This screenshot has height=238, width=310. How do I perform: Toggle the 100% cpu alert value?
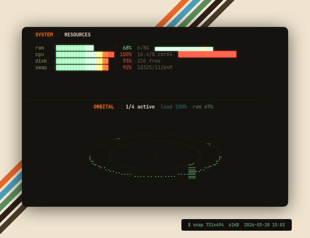point(125,54)
